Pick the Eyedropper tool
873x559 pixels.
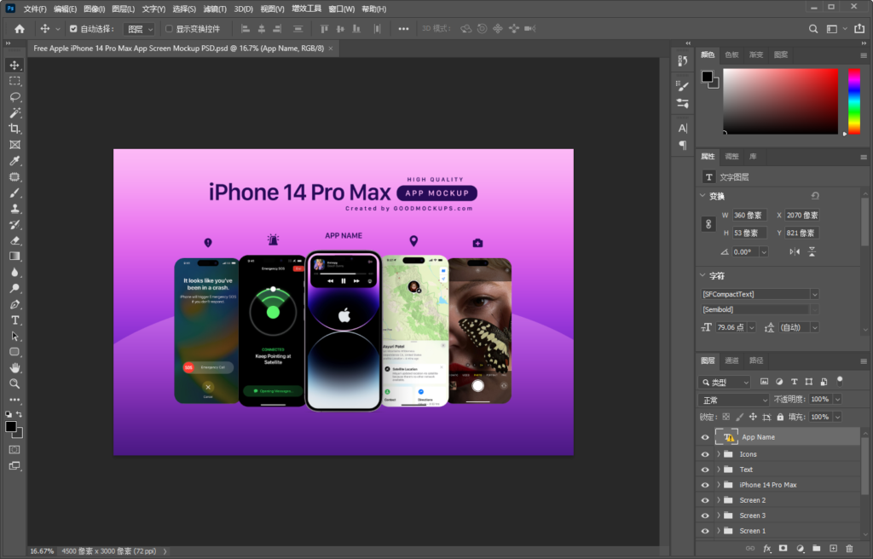[14, 161]
